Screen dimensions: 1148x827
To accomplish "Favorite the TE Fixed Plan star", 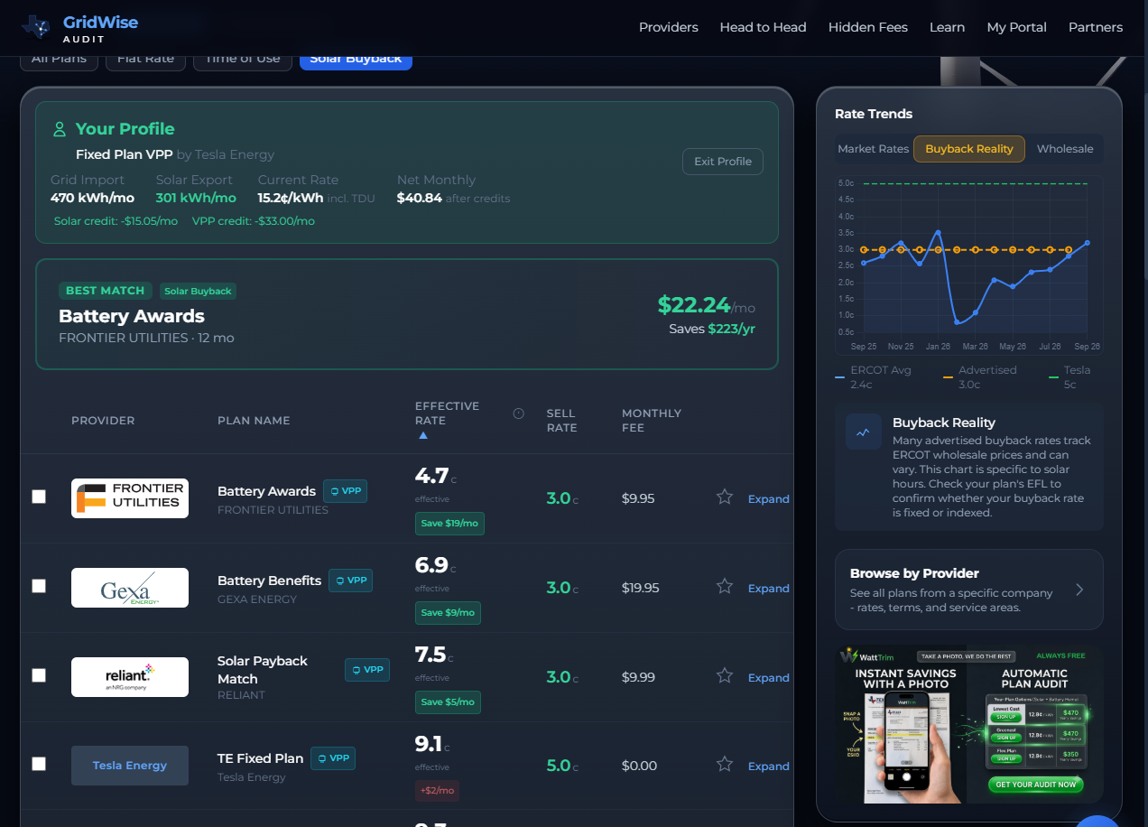I will [725, 764].
